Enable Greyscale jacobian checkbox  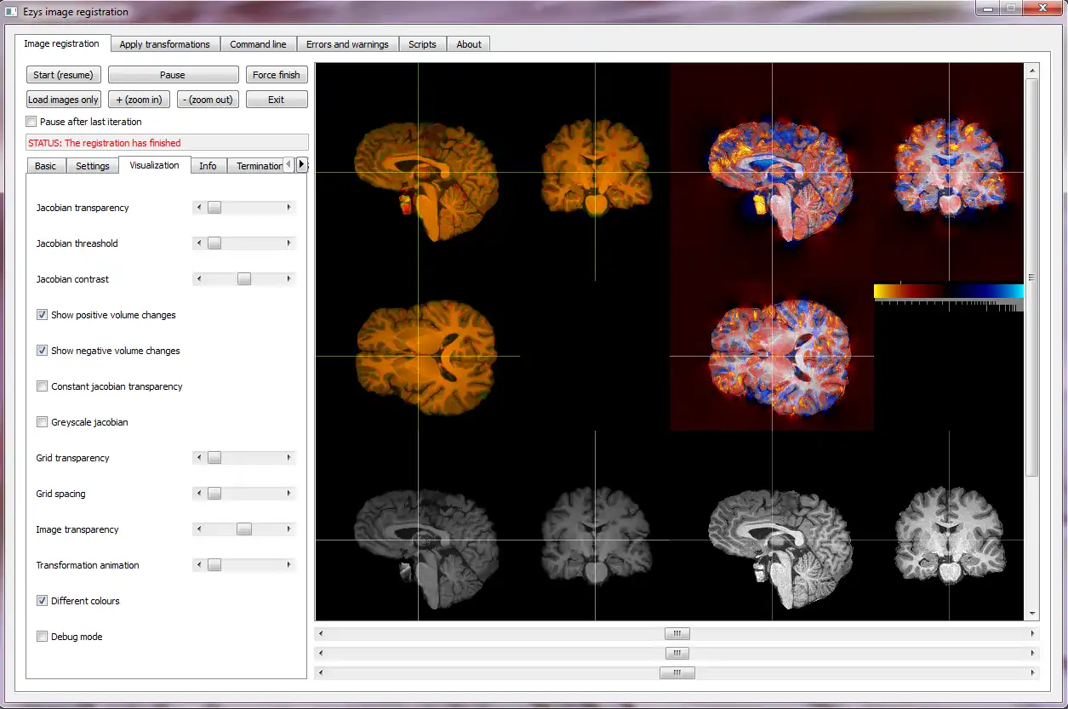pos(43,422)
